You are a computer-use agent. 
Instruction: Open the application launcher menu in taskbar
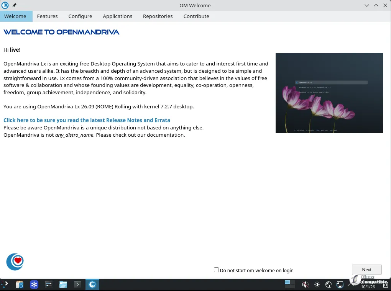click(5, 284)
